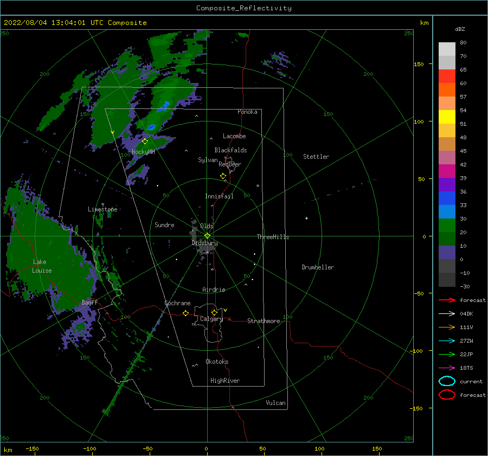Viewport: 488px width, 456px height.
Task: Click the Airdrie city label
Action: 214,290
